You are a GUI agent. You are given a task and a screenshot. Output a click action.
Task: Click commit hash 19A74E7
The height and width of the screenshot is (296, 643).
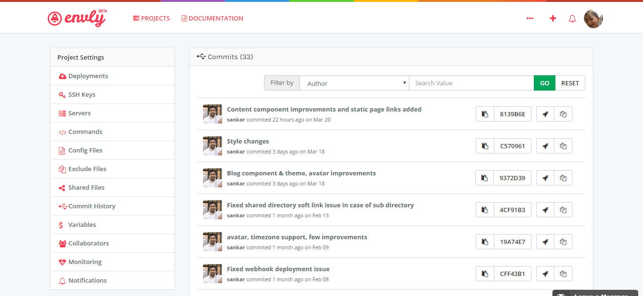point(512,242)
